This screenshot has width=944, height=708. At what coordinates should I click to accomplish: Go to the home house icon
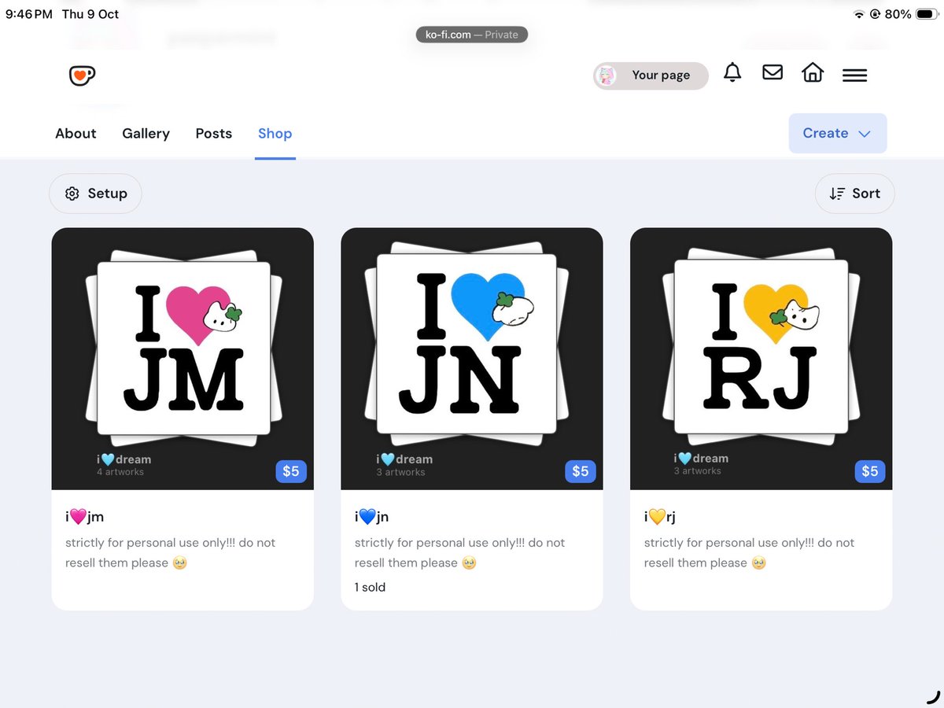pos(813,72)
